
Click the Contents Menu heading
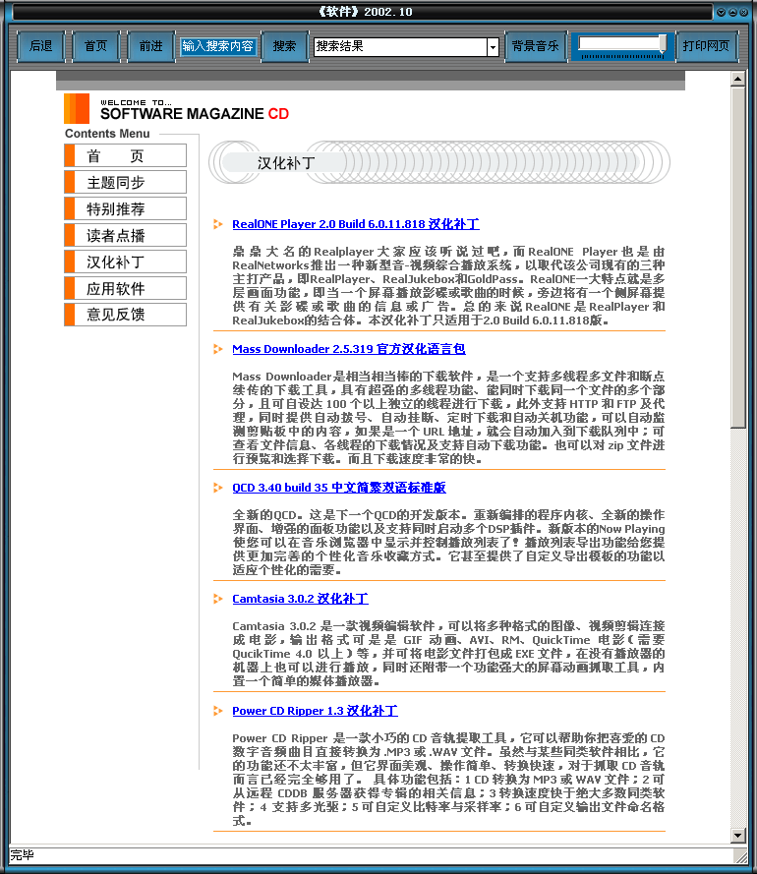(x=107, y=134)
